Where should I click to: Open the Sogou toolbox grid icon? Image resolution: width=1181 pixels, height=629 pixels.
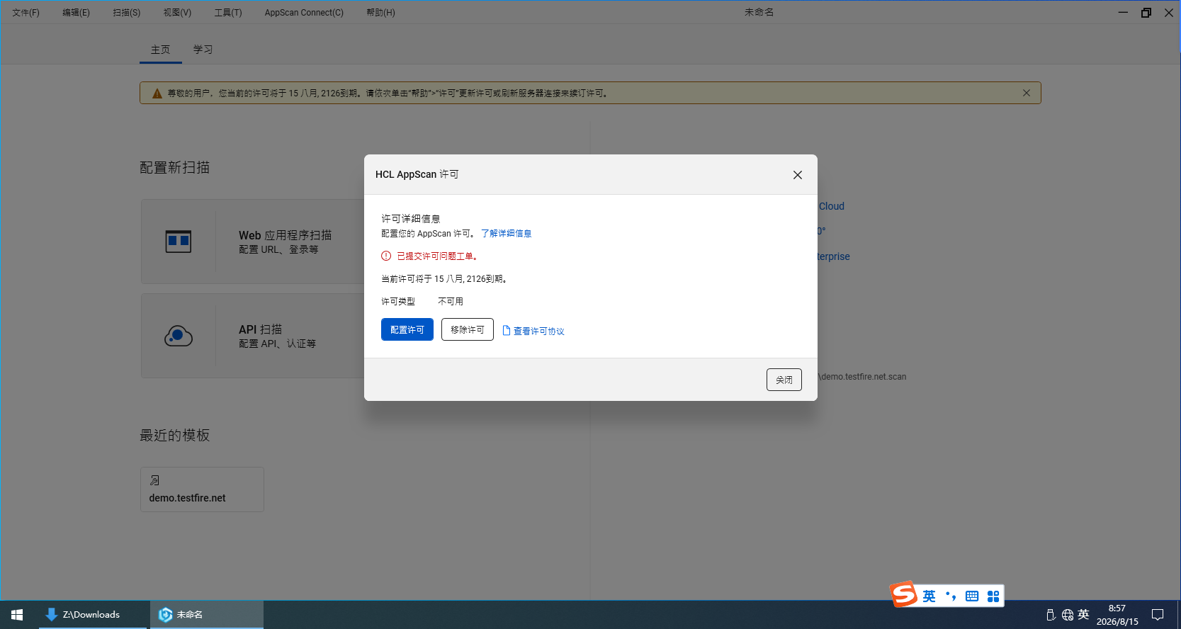993,596
